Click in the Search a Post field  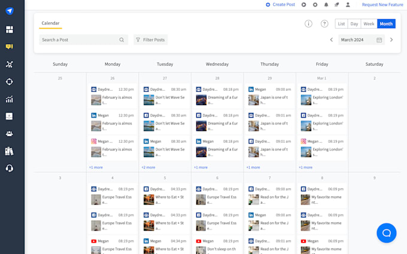coord(83,40)
